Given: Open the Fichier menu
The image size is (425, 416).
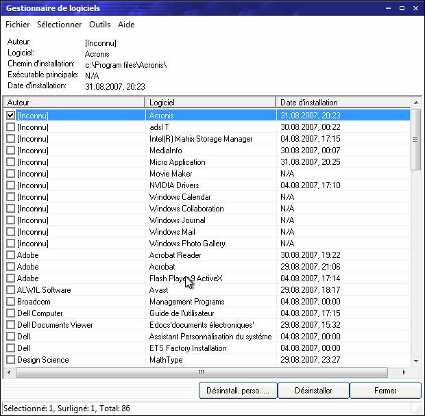Looking at the screenshot, I should tap(18, 25).
